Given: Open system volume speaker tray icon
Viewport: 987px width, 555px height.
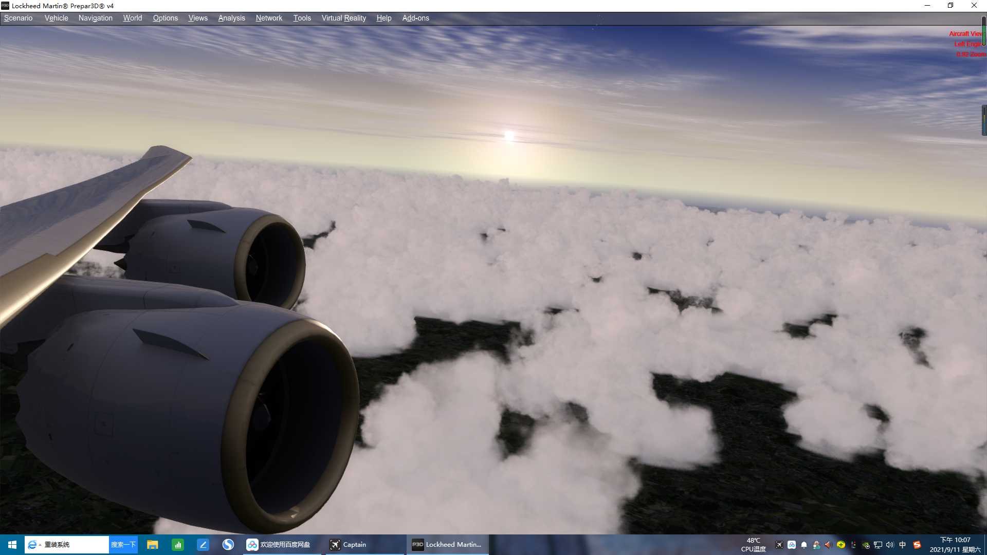Looking at the screenshot, I should [890, 545].
